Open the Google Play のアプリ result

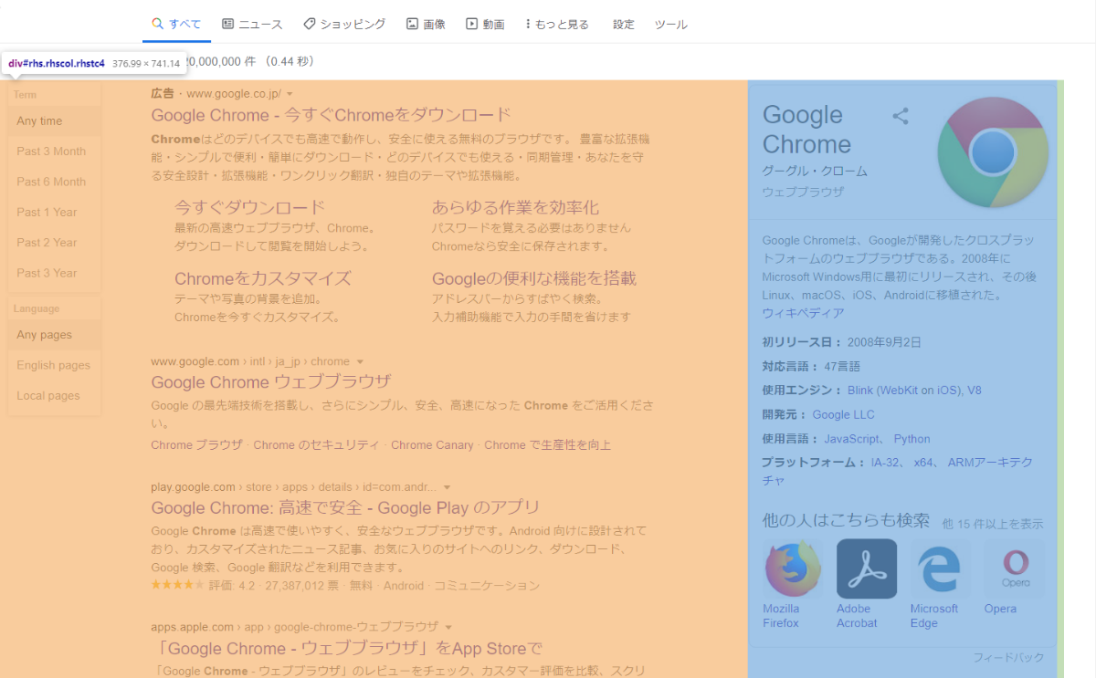click(x=345, y=508)
